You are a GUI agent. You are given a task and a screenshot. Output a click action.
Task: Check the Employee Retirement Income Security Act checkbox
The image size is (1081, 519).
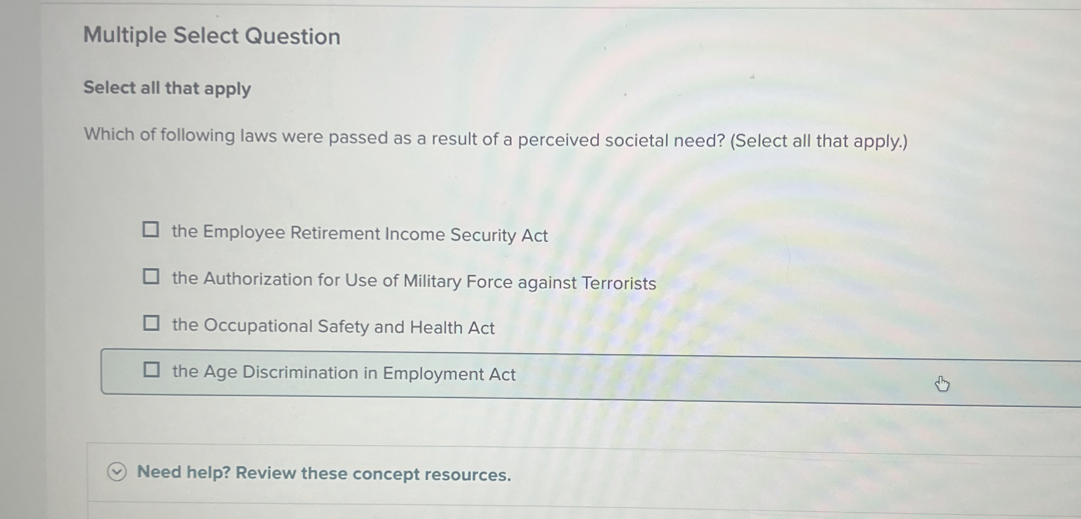151,229
